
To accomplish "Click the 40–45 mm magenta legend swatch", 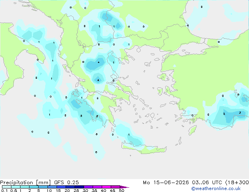I will click(106, 187).
